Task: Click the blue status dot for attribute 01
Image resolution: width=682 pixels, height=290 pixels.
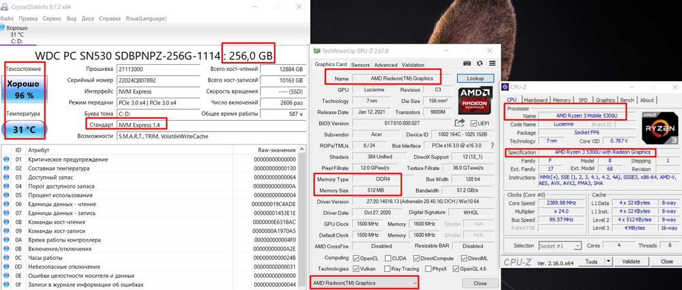Action: pos(6,160)
